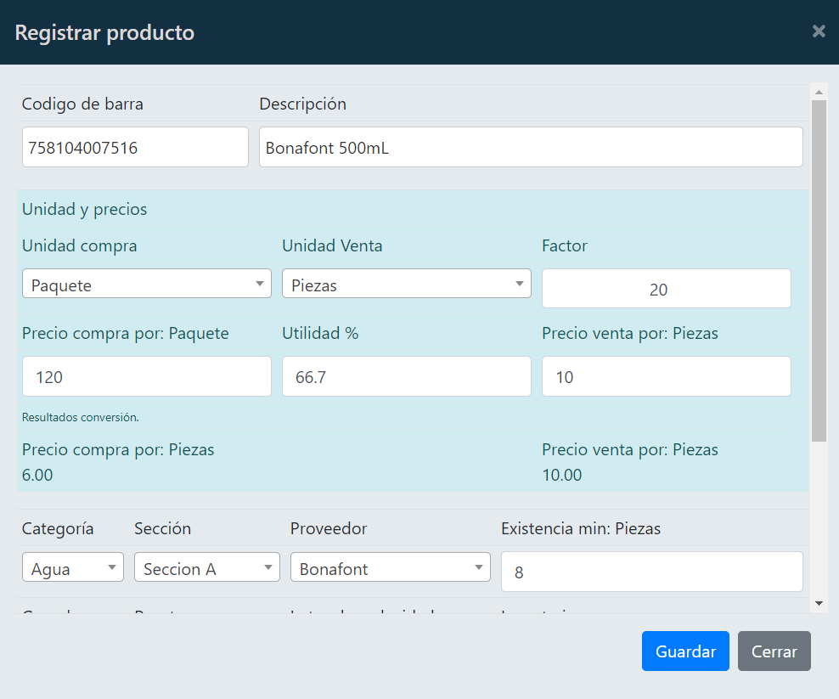Click the scrollbar up arrow
This screenshot has width=839, height=699.
tap(819, 92)
